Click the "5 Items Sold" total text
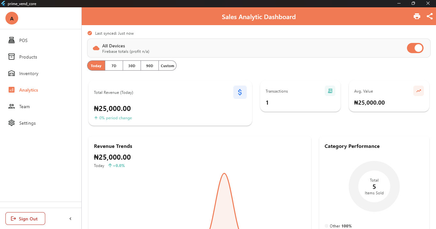Viewport: 436px width, 229px height. coord(374,190)
